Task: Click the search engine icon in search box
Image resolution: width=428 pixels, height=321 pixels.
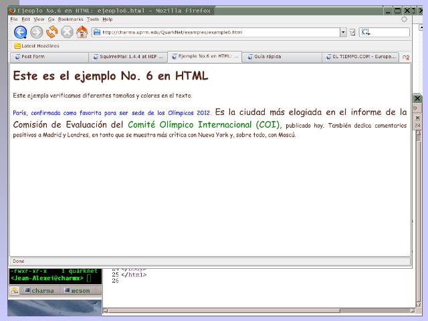Action: pos(365,32)
